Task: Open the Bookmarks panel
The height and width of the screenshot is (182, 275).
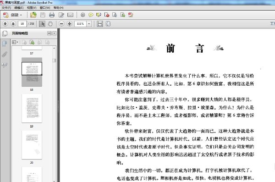Action: [x=5, y=44]
